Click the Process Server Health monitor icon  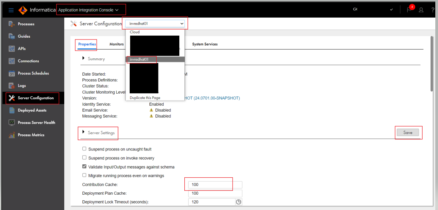point(12,122)
